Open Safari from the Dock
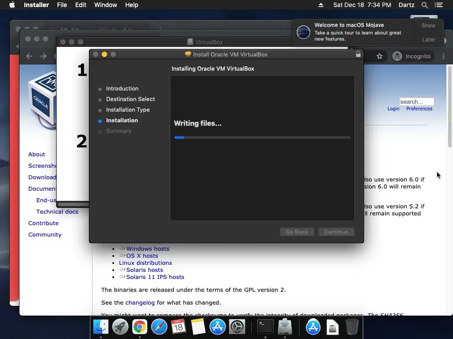The width and height of the screenshot is (453, 339). coord(159,327)
